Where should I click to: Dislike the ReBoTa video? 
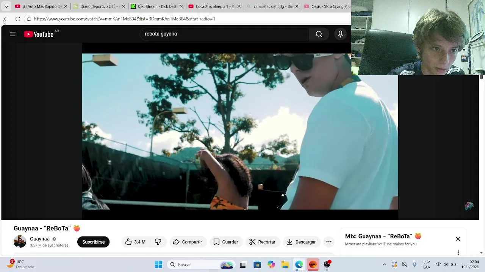coord(158,242)
